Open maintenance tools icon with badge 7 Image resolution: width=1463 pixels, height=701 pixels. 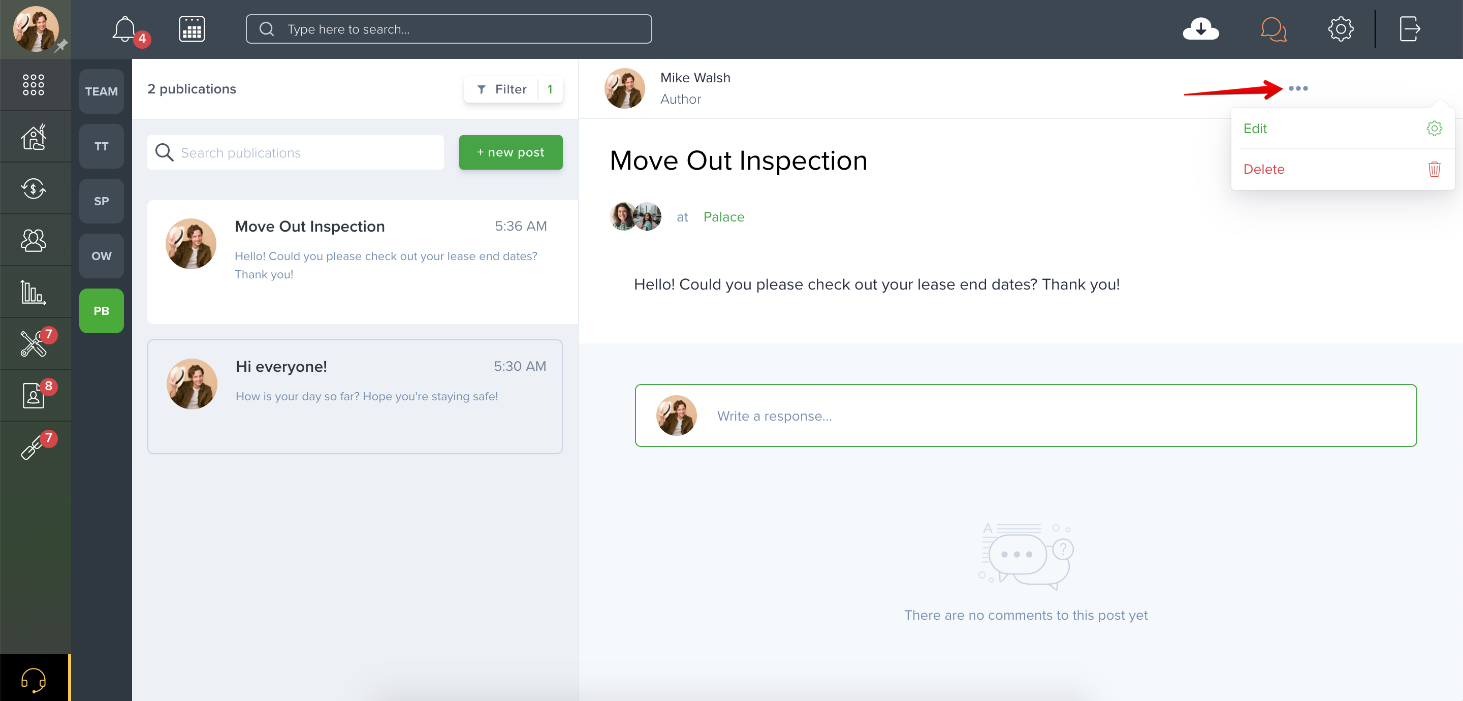click(34, 344)
